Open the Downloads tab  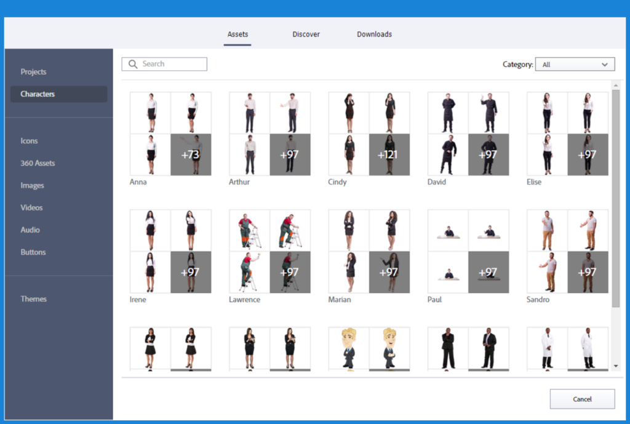coord(374,34)
